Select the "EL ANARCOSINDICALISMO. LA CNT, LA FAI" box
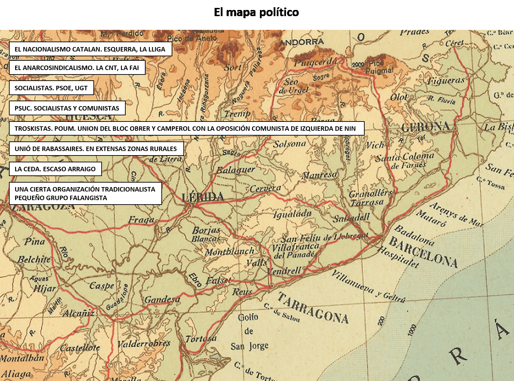This screenshot has width=514, height=381. [x=77, y=68]
